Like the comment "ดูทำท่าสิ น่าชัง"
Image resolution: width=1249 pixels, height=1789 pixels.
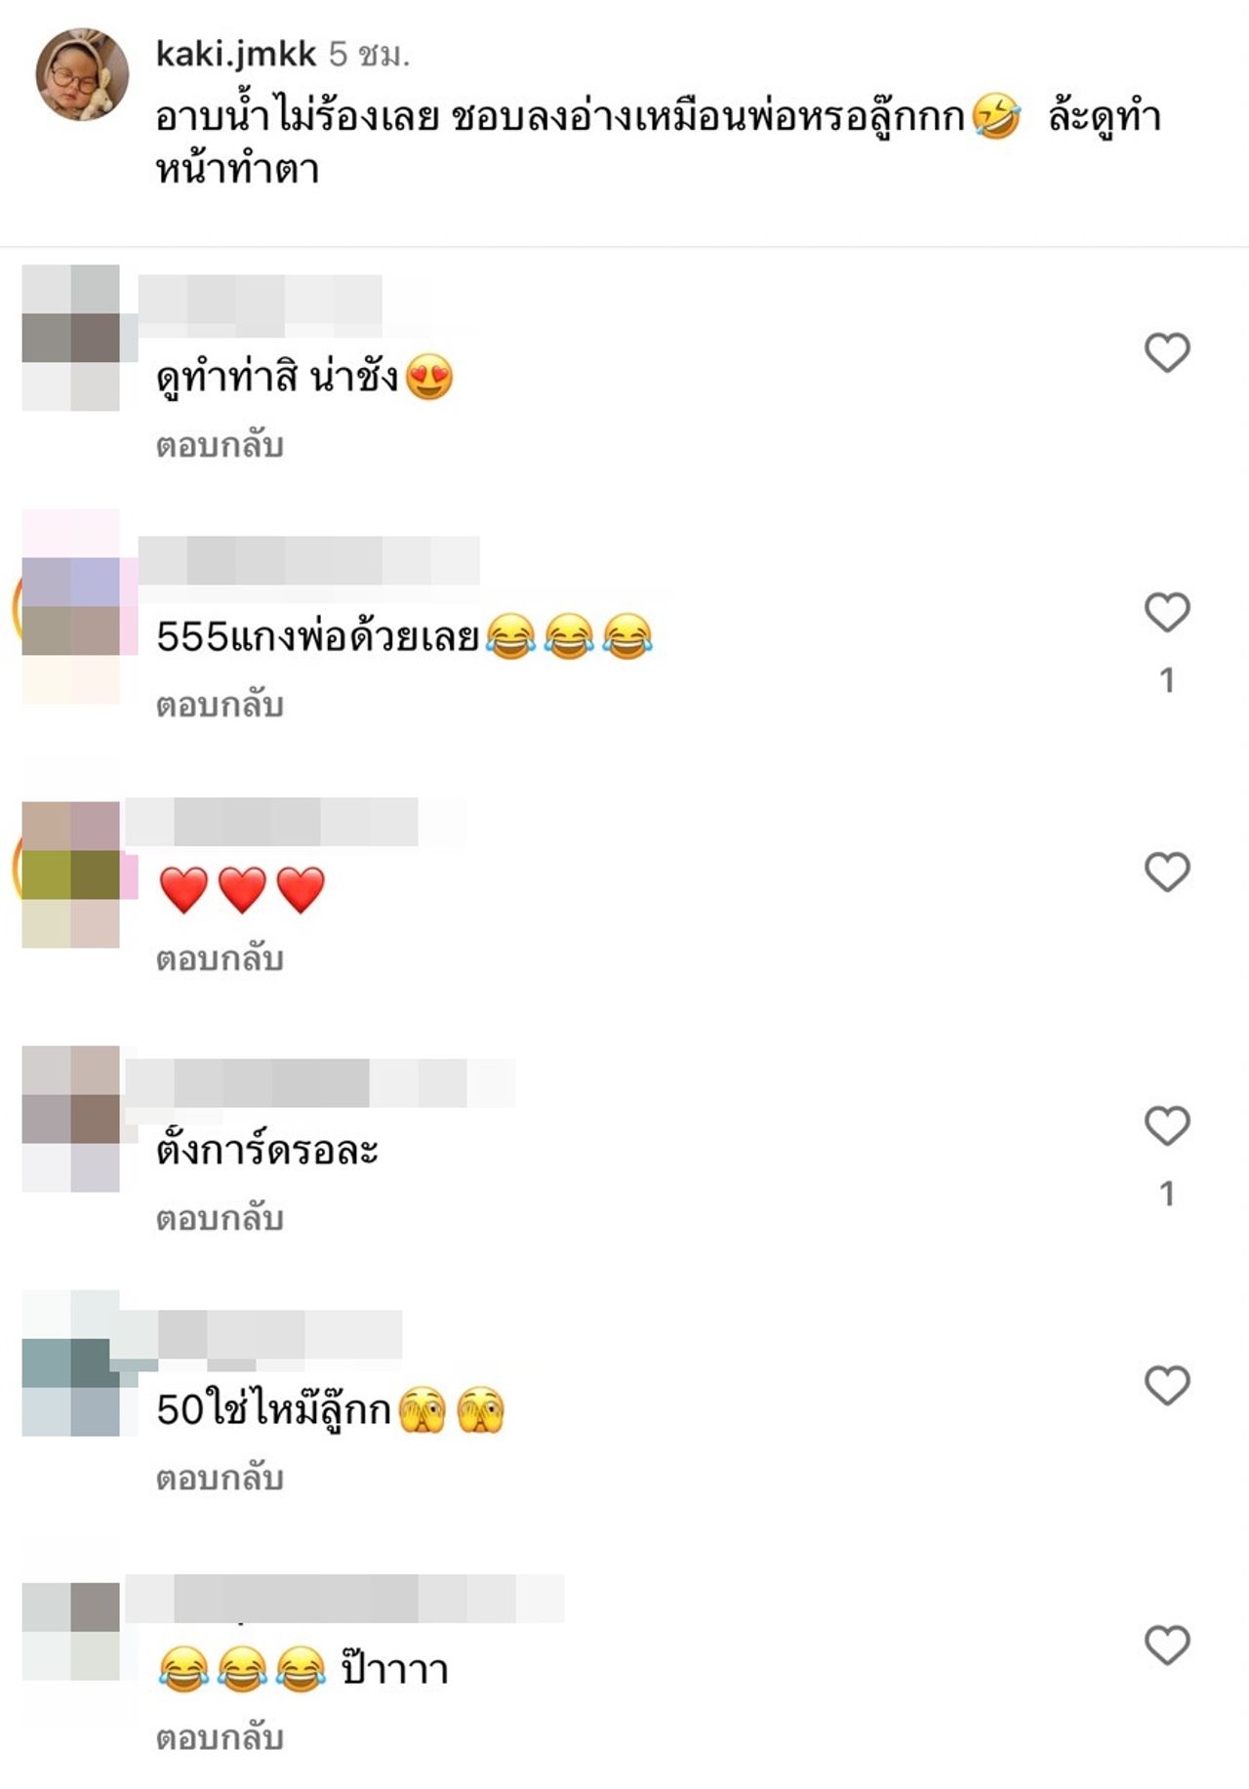[x=1167, y=352]
